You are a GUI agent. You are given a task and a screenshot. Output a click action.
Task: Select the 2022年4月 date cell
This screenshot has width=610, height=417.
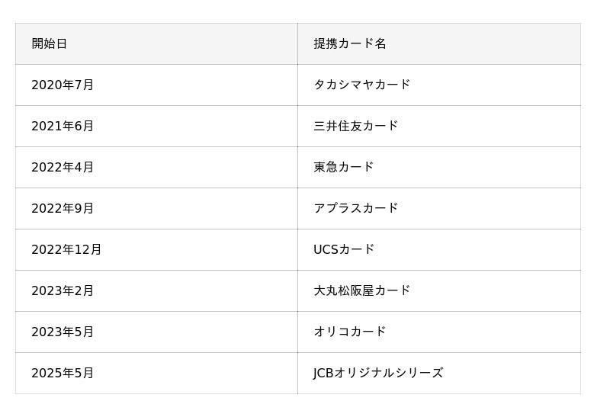63,167
